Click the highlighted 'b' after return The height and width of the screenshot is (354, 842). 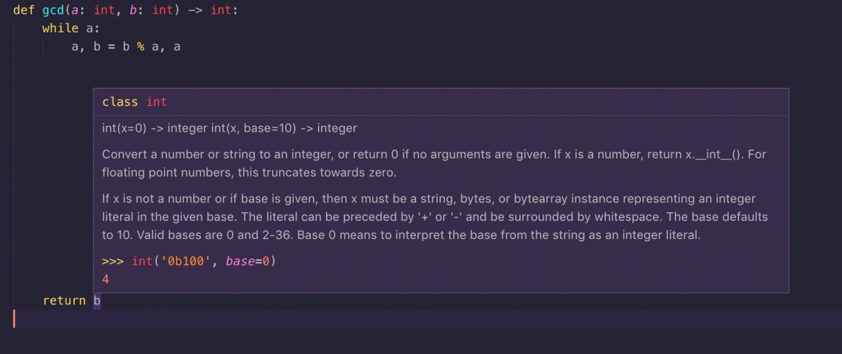point(97,300)
